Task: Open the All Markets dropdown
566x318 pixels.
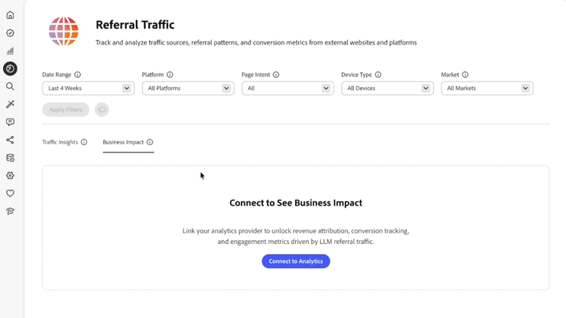Action: [x=487, y=88]
